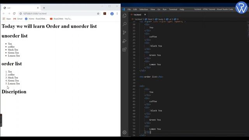Click the Green Tea item in bulleted list
Image resolution: width=249 pixels, height=140 pixels.
[x=13, y=53]
